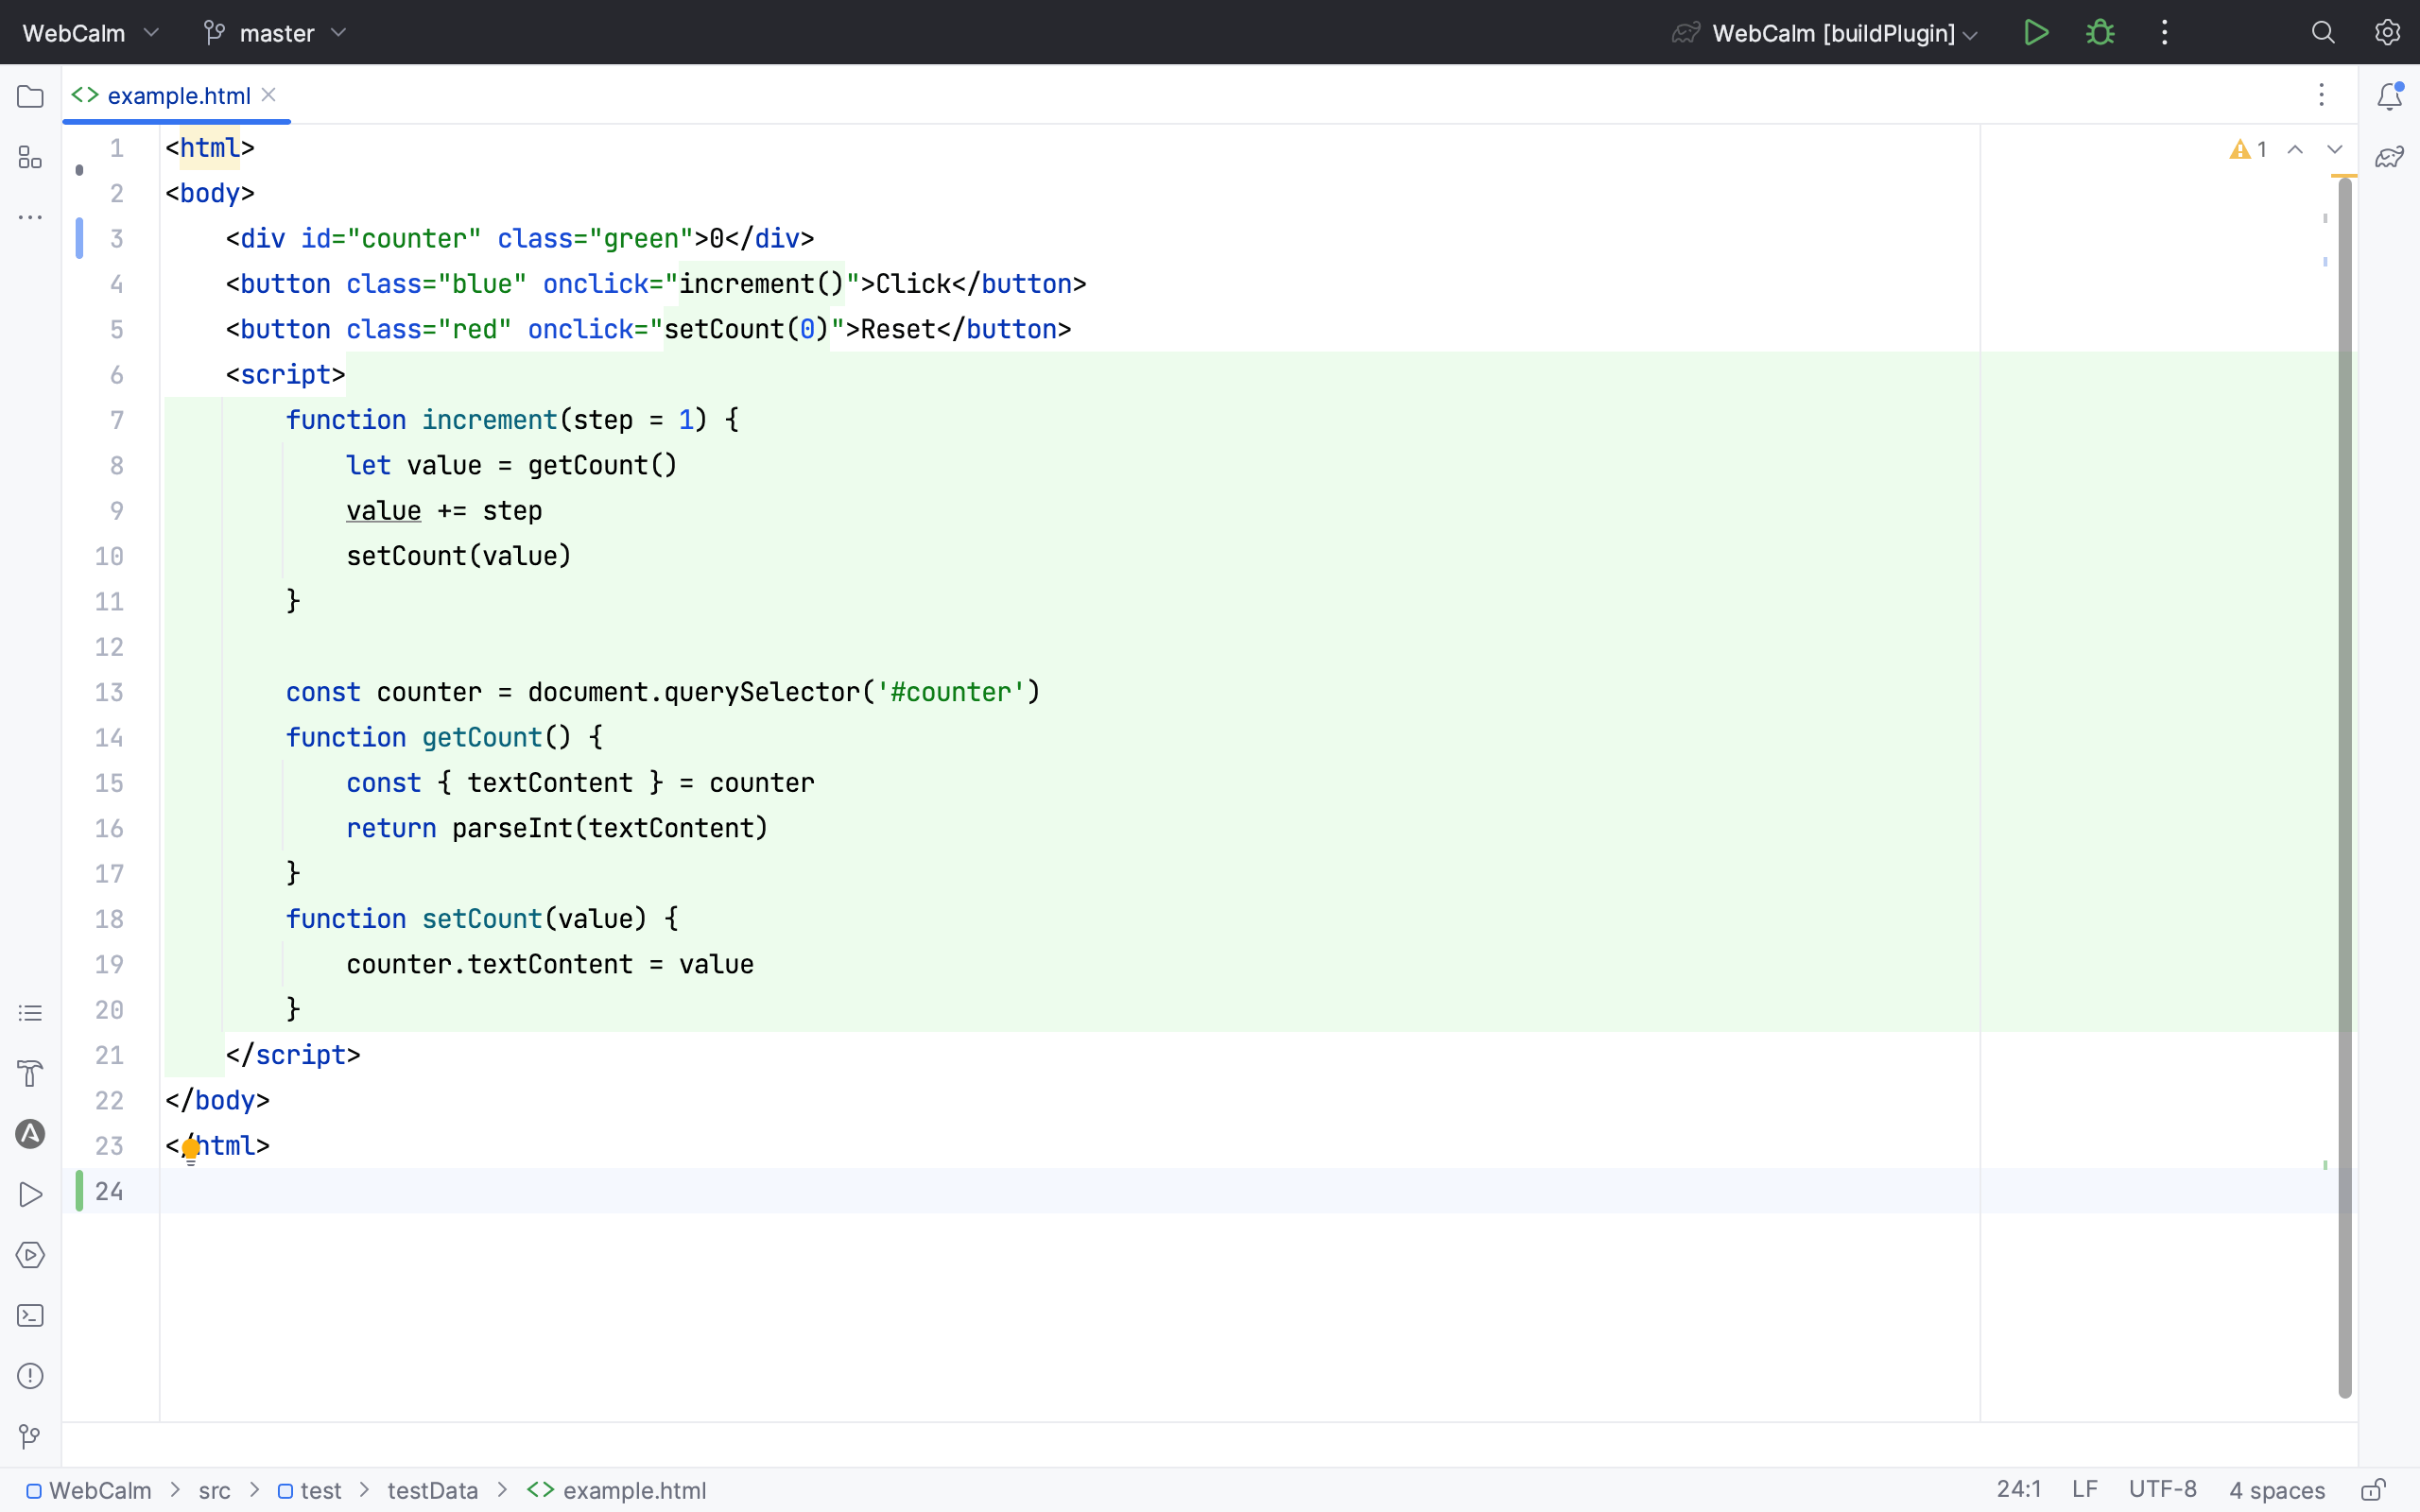
Task: Run the WebCalm buildPlugin configuration
Action: (x=2036, y=32)
